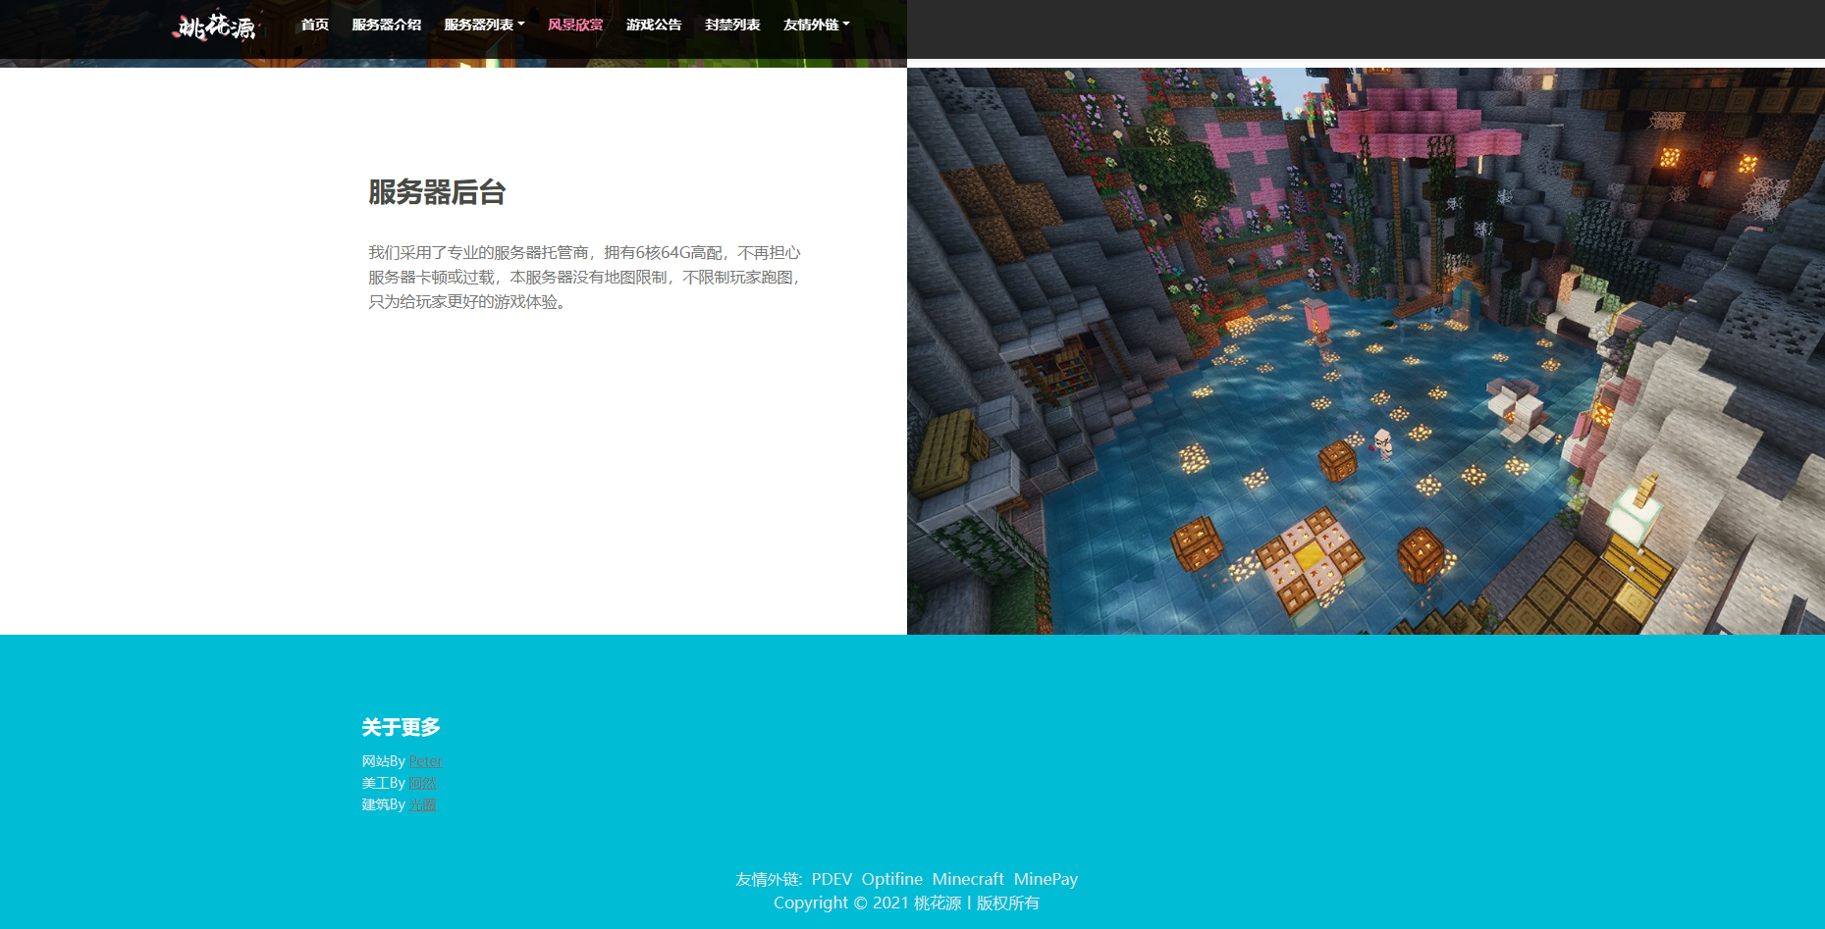This screenshot has width=1825, height=929.
Task: Open the Minecraft footer link
Action: click(968, 879)
